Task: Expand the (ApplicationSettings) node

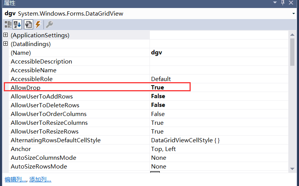Action: click(6, 35)
